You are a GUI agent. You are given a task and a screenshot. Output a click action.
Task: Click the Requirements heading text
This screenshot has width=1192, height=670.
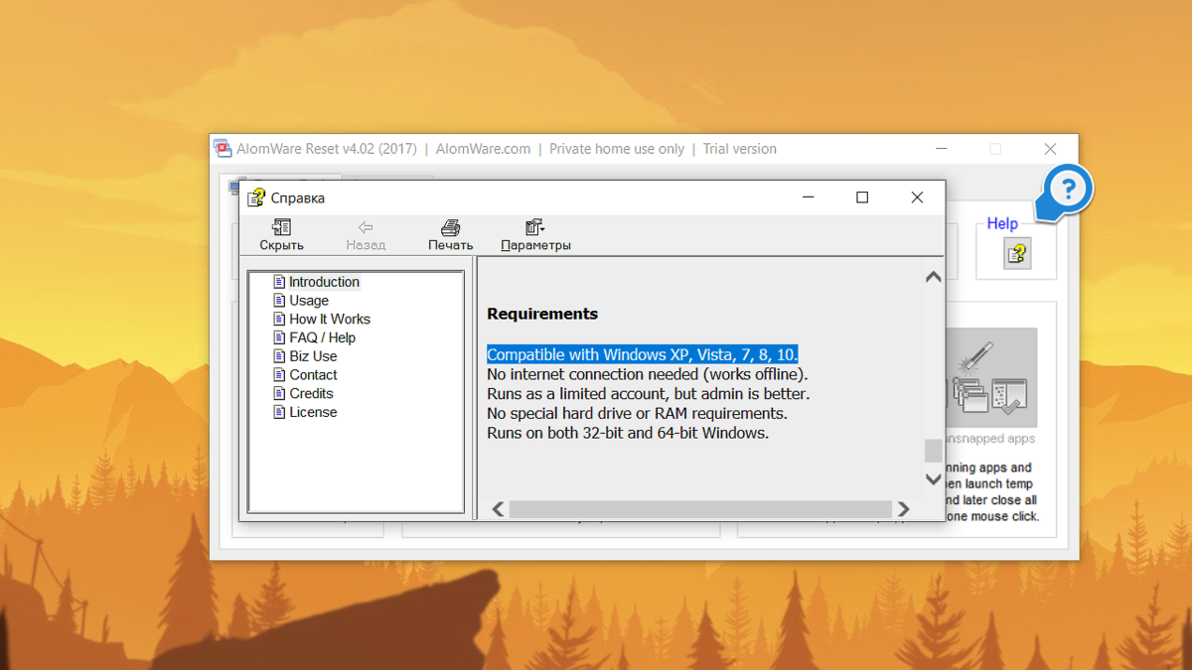542,314
